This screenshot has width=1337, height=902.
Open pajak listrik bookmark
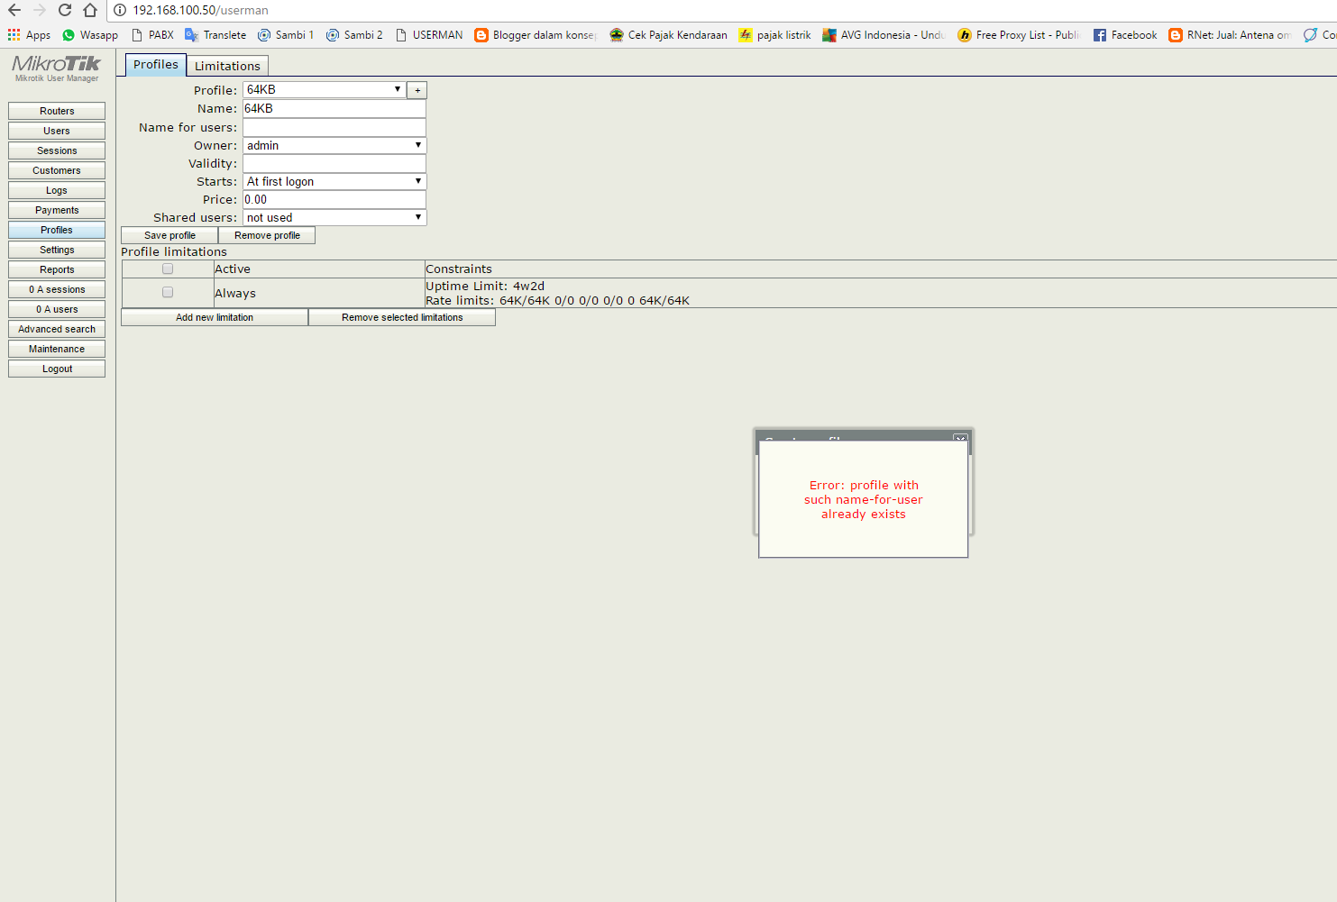coord(774,35)
